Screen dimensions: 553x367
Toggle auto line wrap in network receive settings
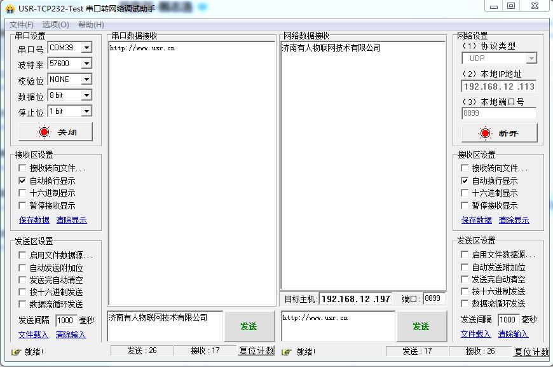pos(465,181)
